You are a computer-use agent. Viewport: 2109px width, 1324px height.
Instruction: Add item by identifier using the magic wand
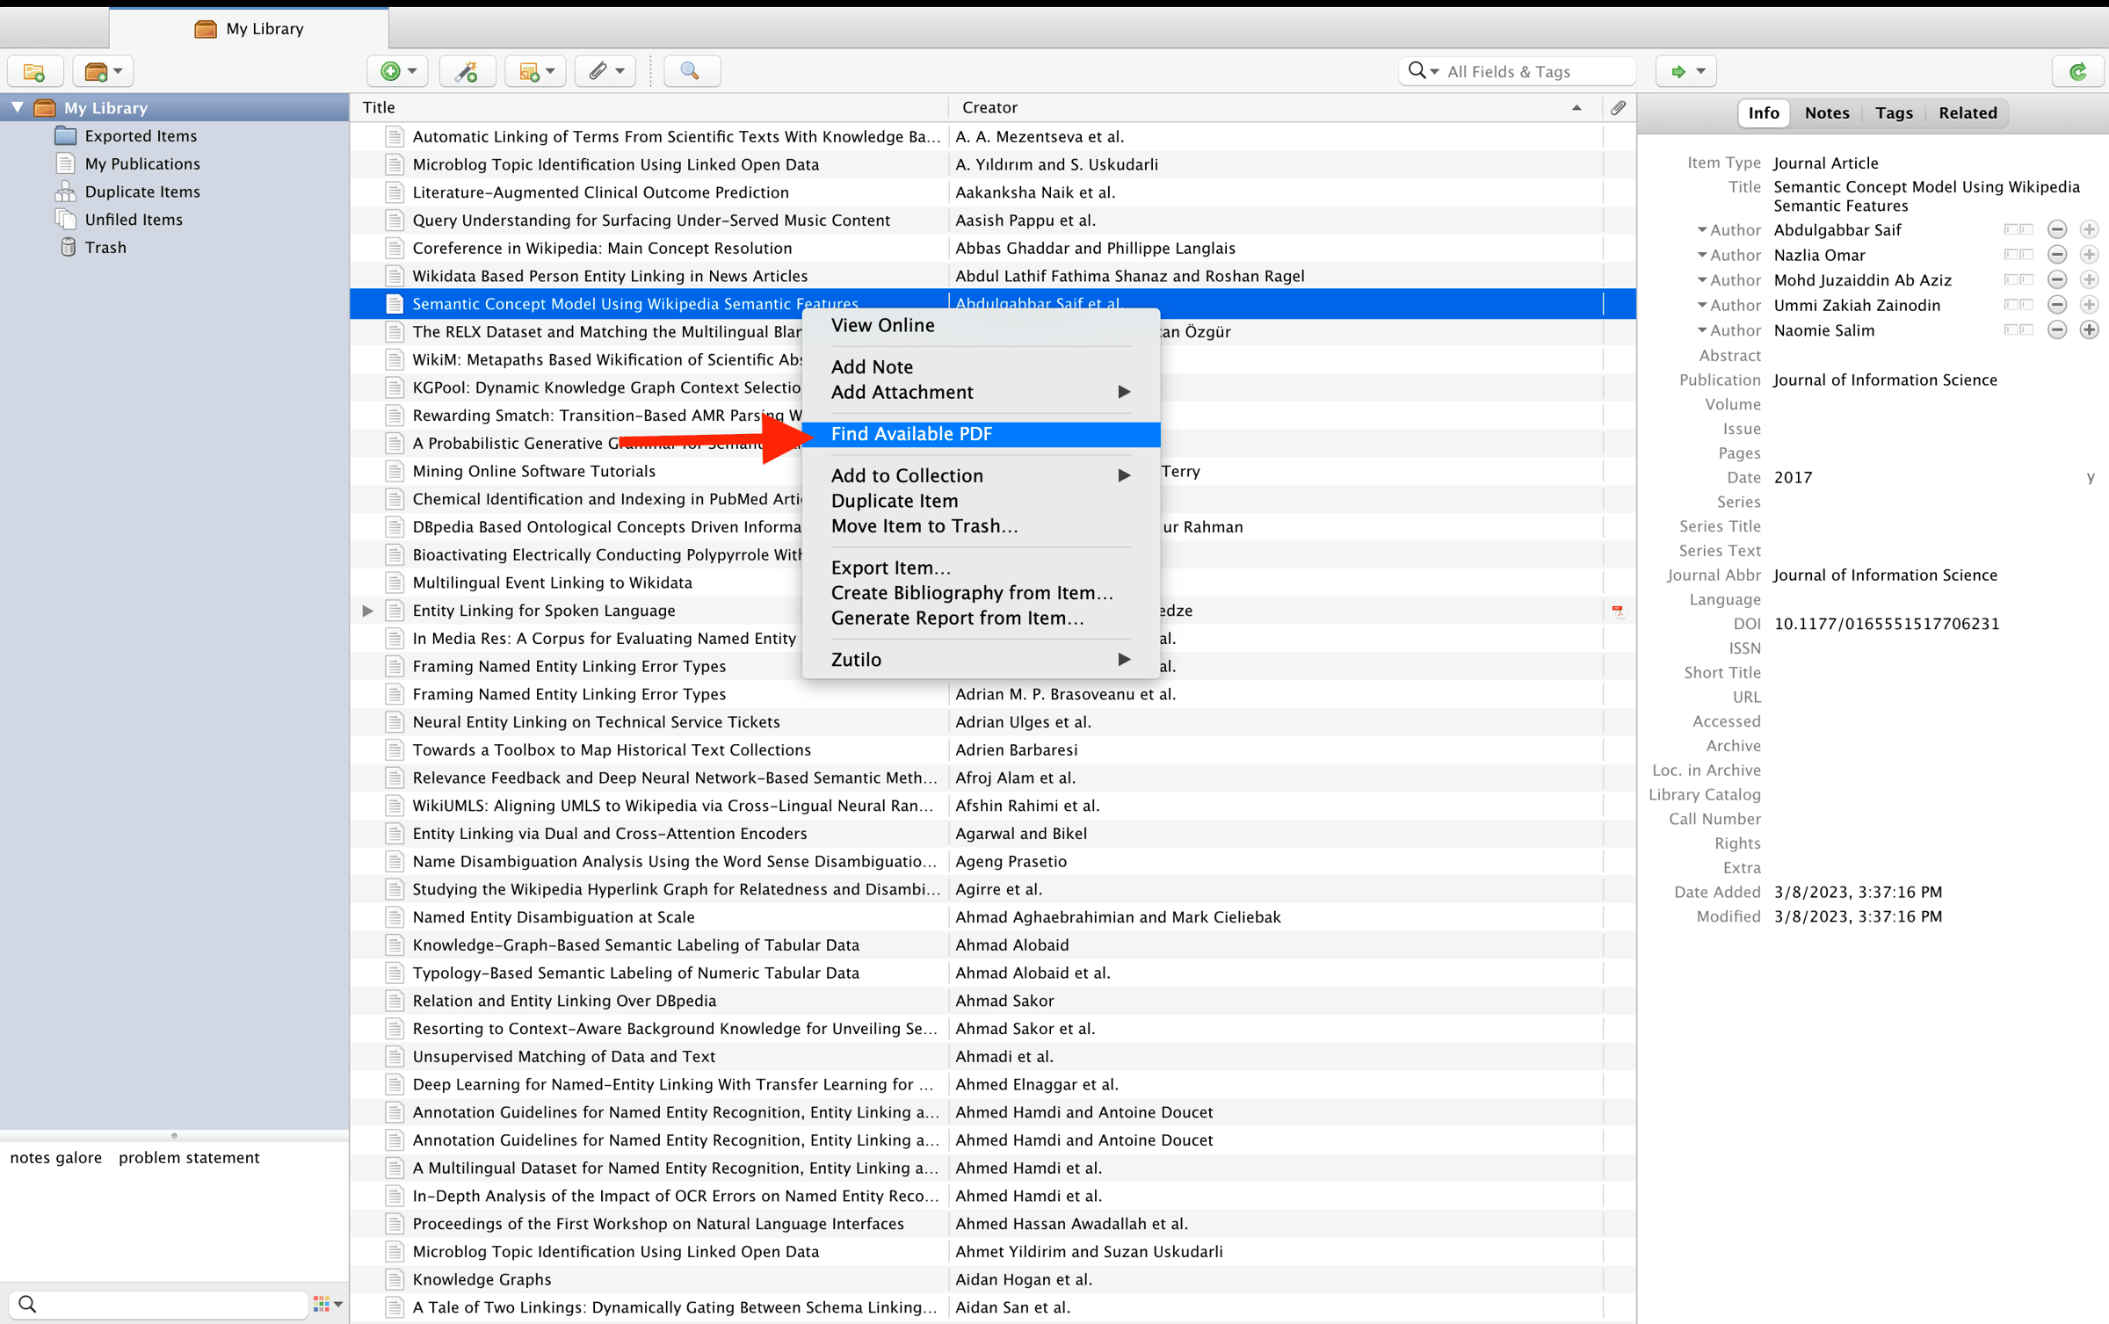tap(467, 71)
